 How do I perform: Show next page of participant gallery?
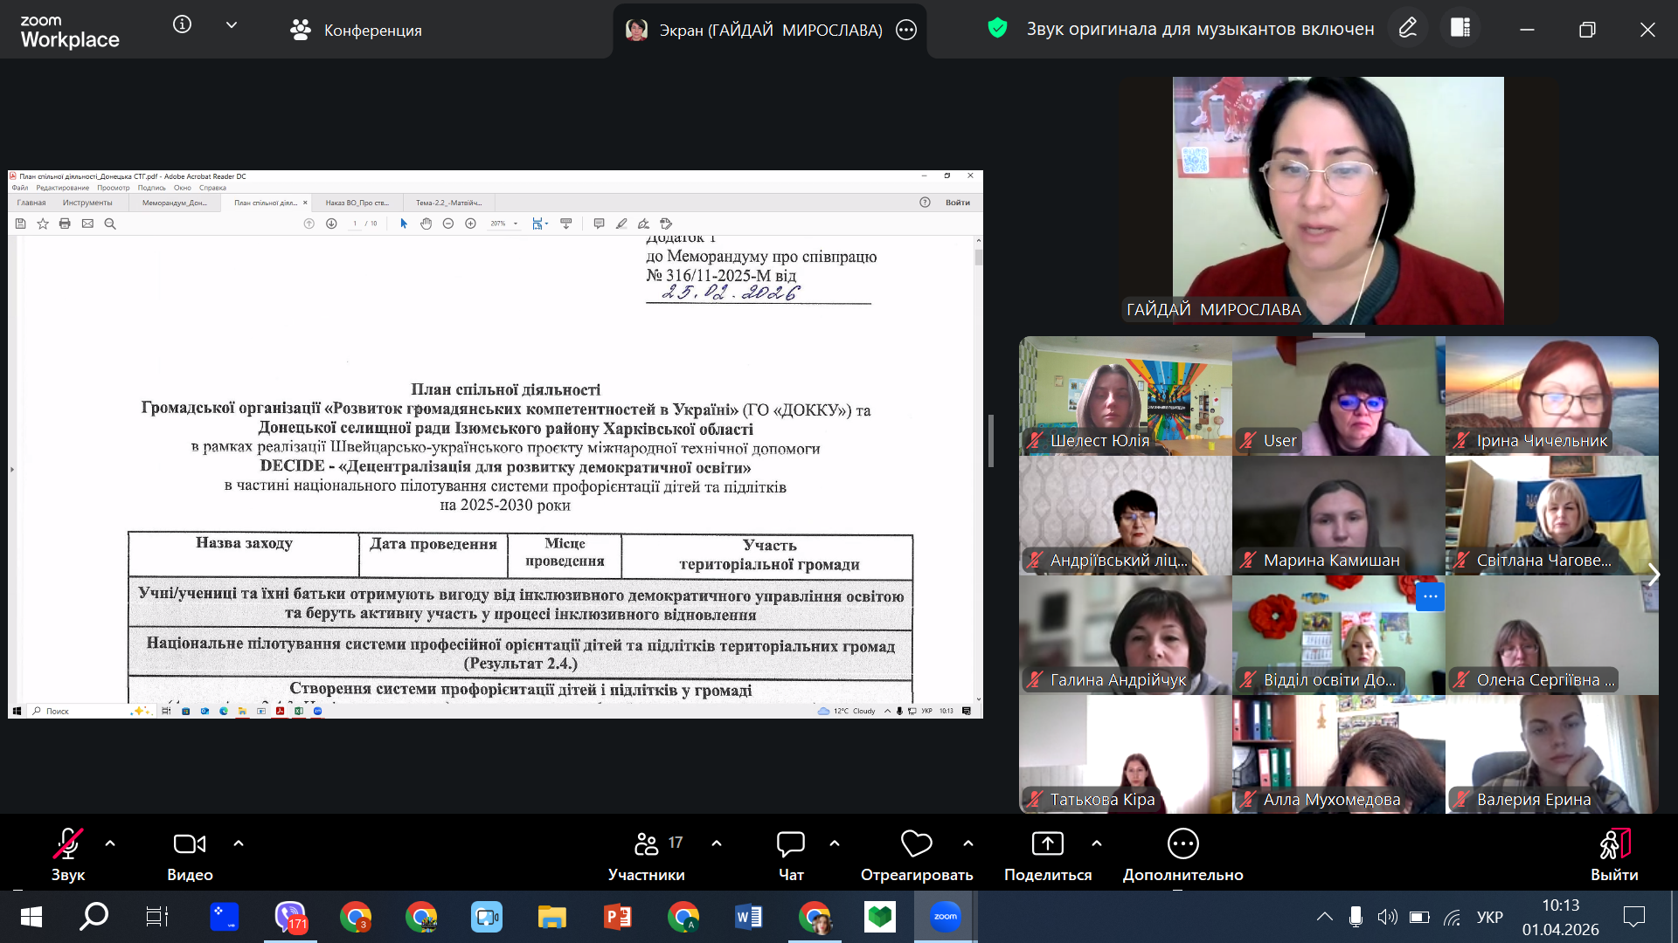coord(1653,575)
